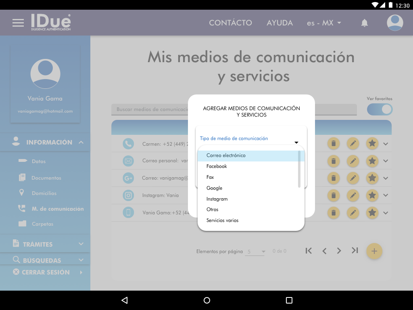Image resolution: width=413 pixels, height=310 pixels.
Task: Open the hamburger menu icon
Action: pyautogui.click(x=18, y=23)
